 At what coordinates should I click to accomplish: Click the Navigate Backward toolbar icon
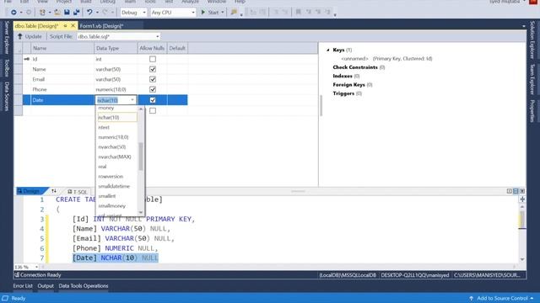pos(13,13)
